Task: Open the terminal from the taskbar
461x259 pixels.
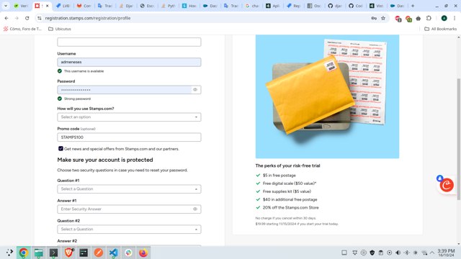Action: click(x=53, y=253)
